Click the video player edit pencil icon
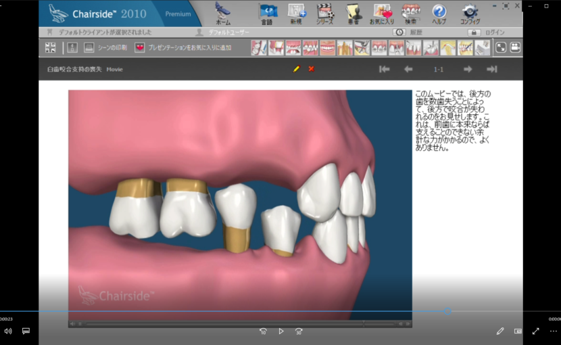The height and width of the screenshot is (345, 561). pyautogui.click(x=500, y=331)
